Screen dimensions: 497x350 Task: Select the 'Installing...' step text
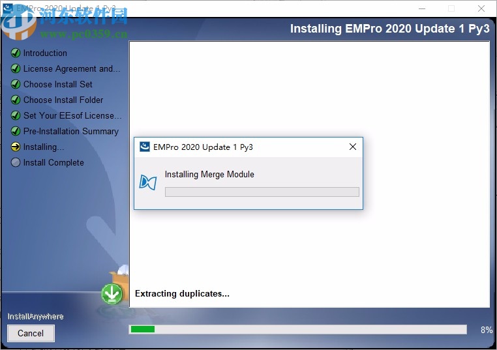click(44, 147)
